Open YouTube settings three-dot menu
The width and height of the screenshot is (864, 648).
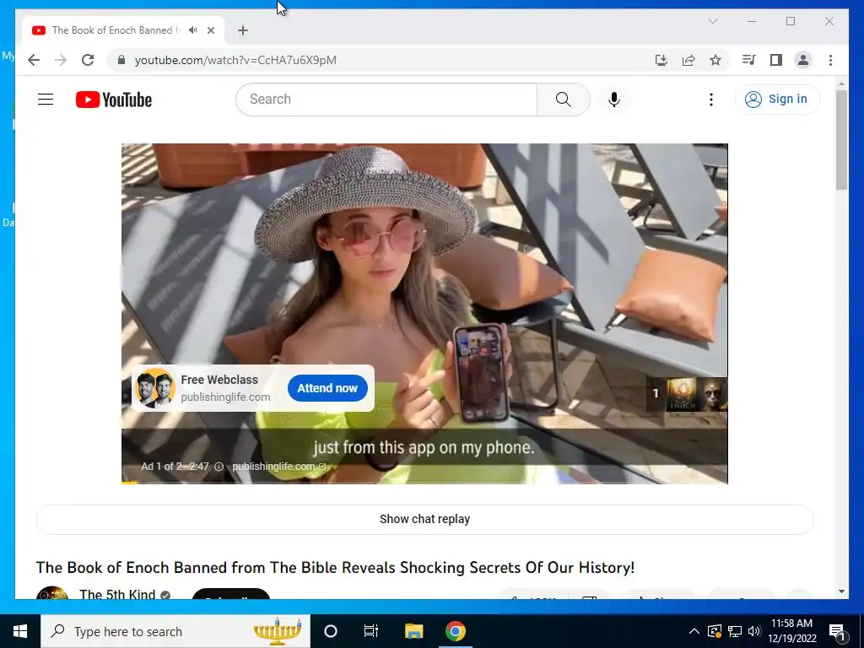point(710,100)
